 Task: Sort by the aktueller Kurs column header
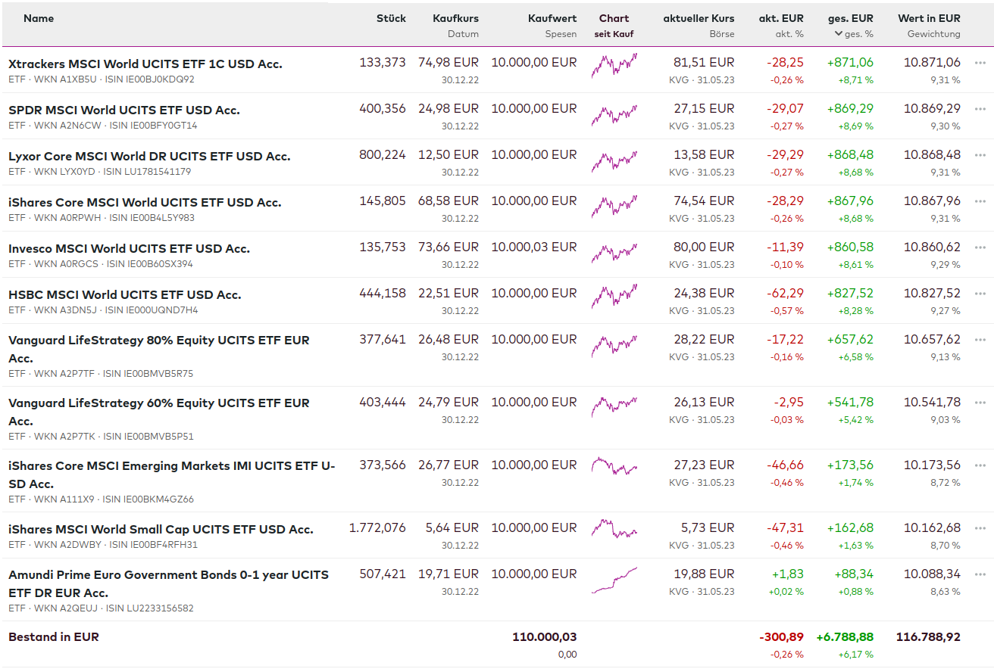pyautogui.click(x=699, y=18)
